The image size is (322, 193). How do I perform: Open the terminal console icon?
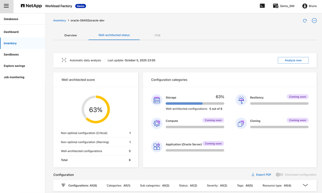[x=262, y=6]
